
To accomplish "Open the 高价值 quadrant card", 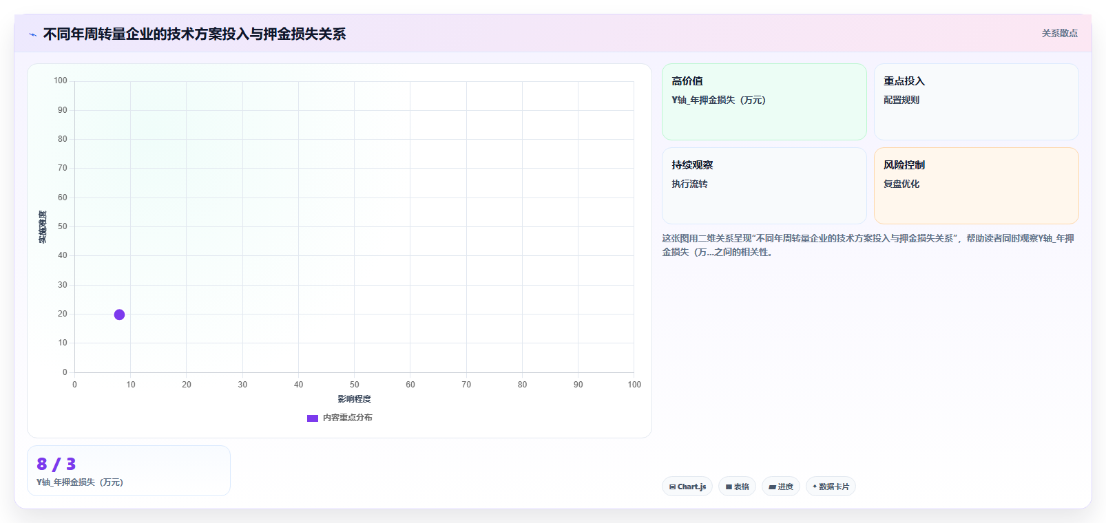I will [764, 102].
